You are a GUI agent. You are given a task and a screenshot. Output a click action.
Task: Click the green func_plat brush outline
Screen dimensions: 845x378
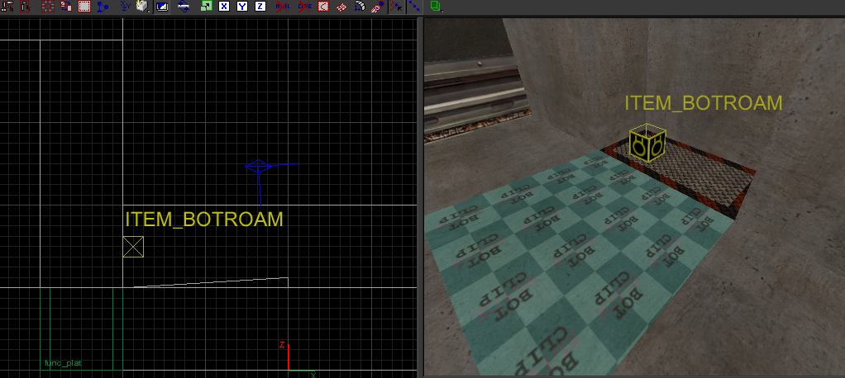[x=81, y=329]
